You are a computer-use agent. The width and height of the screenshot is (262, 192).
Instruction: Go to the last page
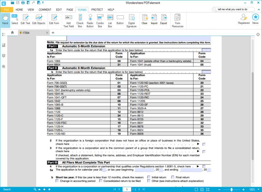click(x=144, y=189)
